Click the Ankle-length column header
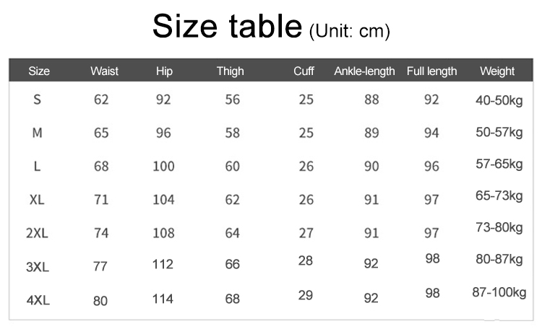 pyautogui.click(x=364, y=71)
